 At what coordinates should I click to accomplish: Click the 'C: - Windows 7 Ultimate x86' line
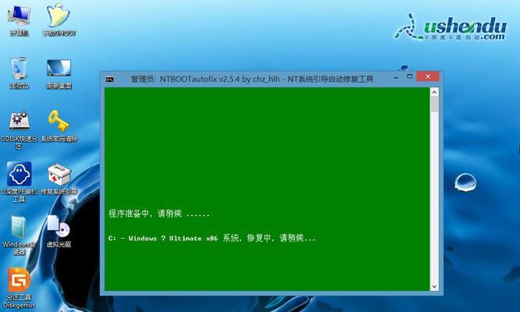coord(211,238)
